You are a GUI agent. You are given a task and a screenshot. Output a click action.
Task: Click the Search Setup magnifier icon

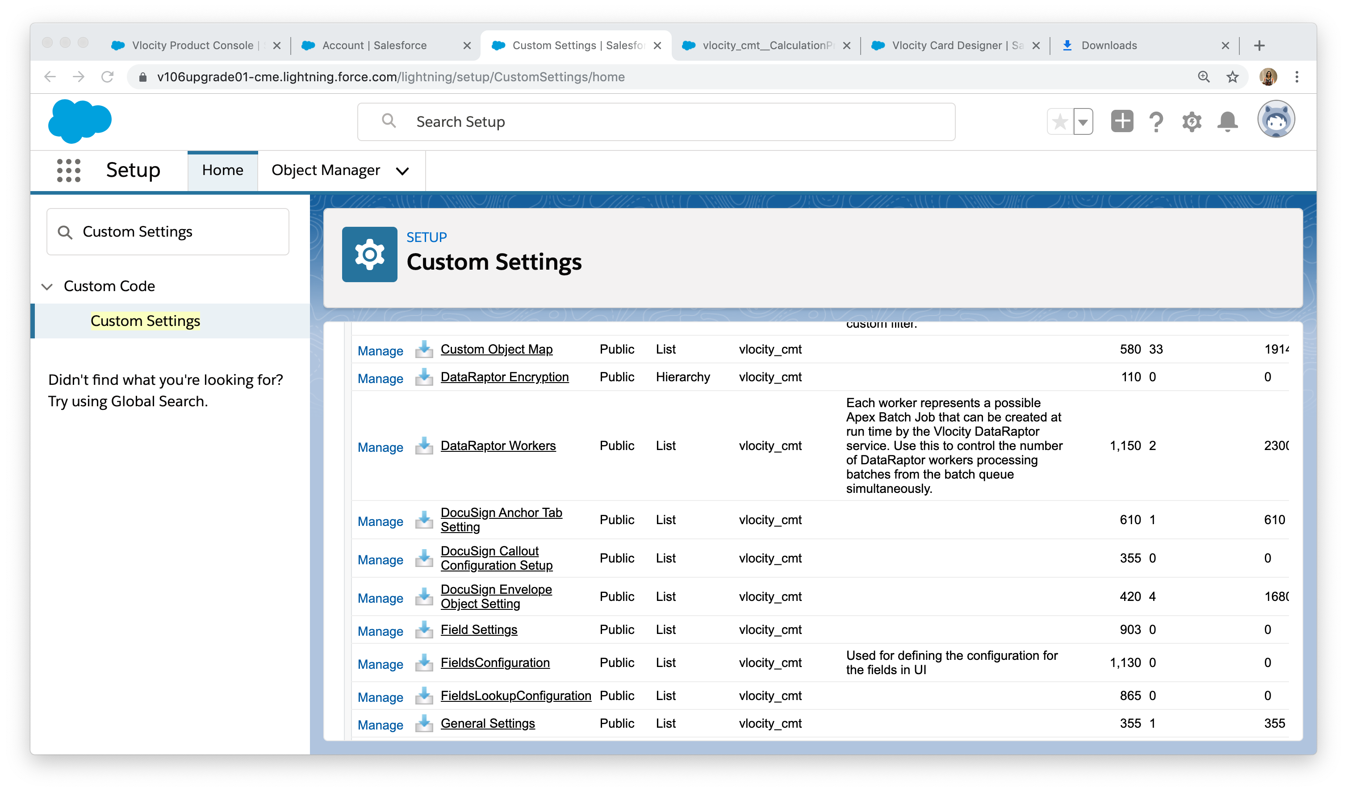pos(389,121)
